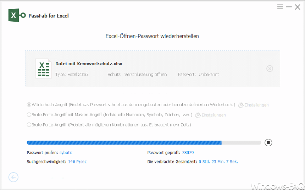The height and width of the screenshot is (190, 305).
Task: Select the Wörterbuch-Angriff radio button
Action: (x=29, y=105)
